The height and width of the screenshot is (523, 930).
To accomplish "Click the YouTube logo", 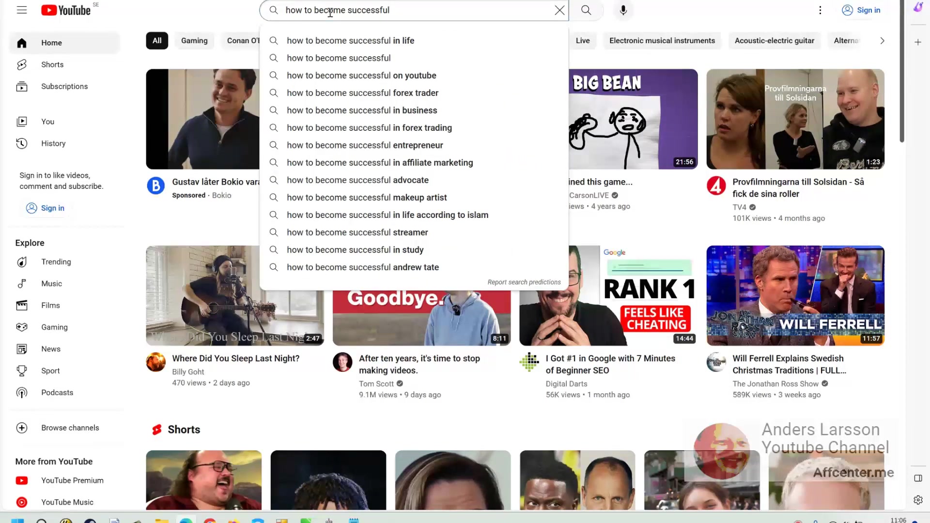I will 66,10.
